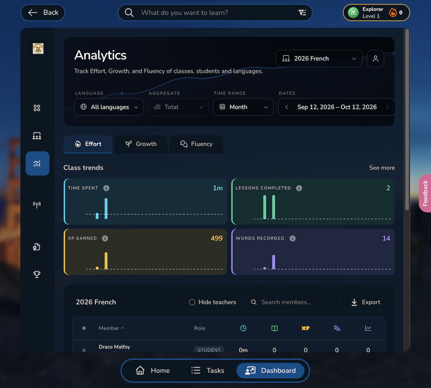
Task: Open the student profile icon button
Action: point(376,59)
